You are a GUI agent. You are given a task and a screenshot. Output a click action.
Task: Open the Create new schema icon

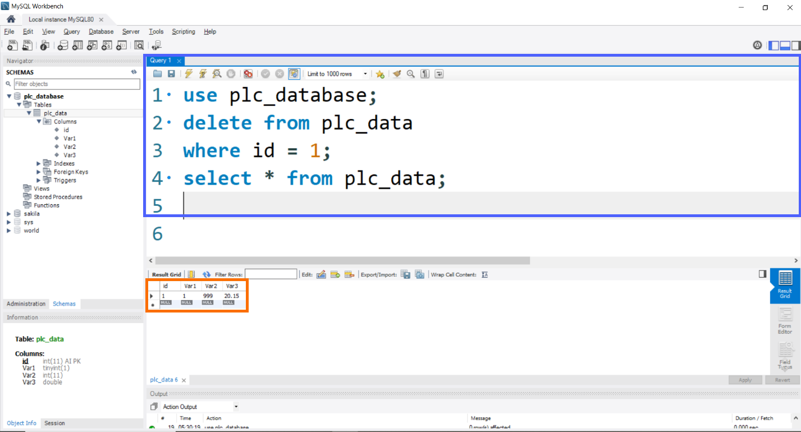62,45
